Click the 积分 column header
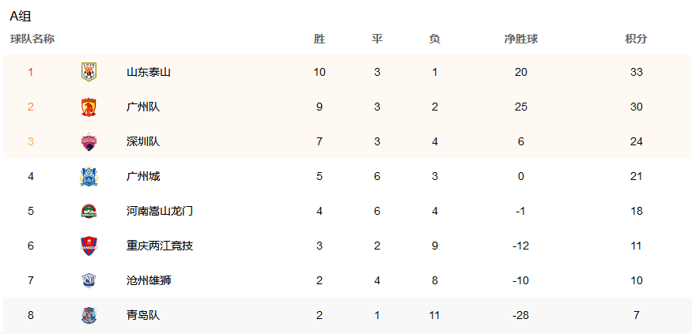This screenshot has width=692, height=334. (x=636, y=39)
